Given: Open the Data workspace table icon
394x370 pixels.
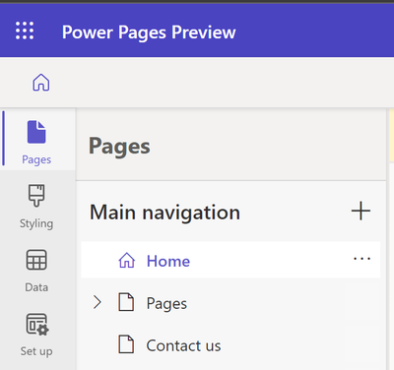Looking at the screenshot, I should (x=36, y=260).
